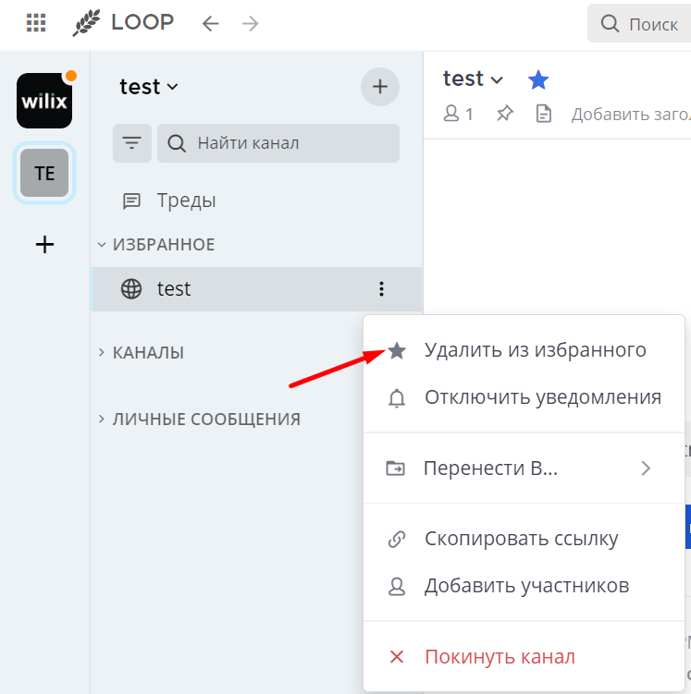
Task: Choose Добавить участников
Action: (x=524, y=586)
